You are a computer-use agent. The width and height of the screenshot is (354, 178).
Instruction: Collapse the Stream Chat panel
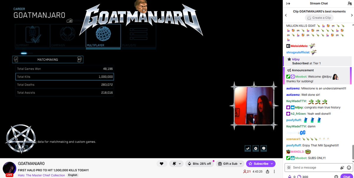288,4
